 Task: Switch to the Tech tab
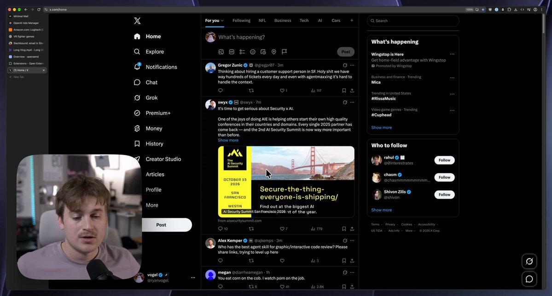[304, 21]
